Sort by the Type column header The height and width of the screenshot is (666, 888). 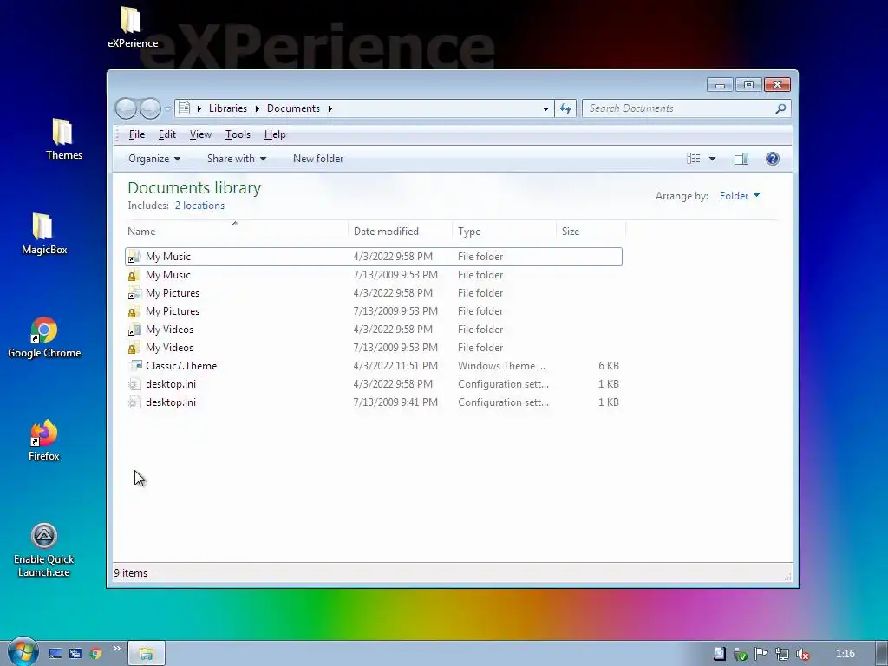[504, 231]
